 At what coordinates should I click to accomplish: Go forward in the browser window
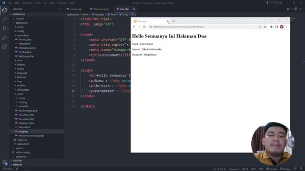139,27
